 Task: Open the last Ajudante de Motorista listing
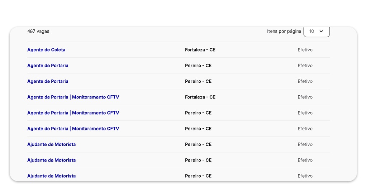52,176
